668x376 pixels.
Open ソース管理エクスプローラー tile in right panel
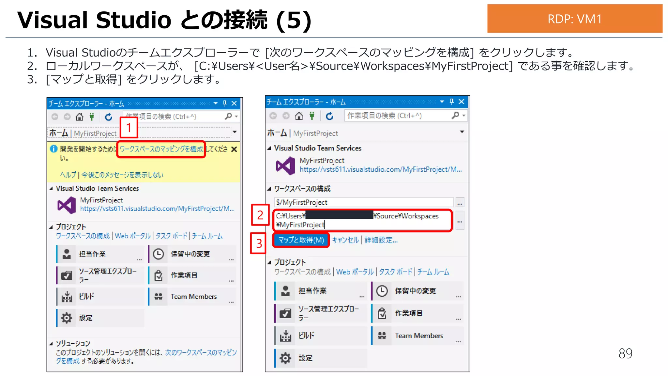[321, 313]
